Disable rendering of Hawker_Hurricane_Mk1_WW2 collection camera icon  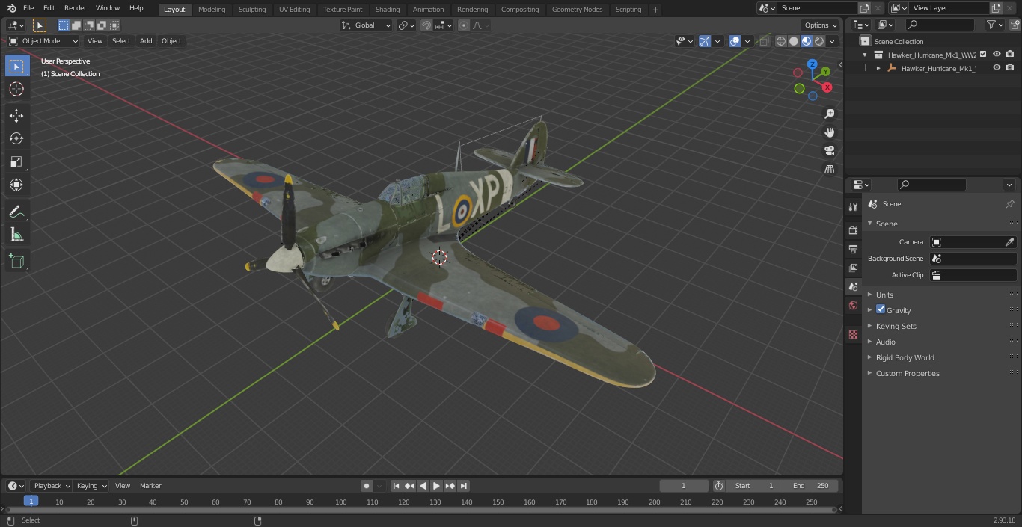point(1010,54)
